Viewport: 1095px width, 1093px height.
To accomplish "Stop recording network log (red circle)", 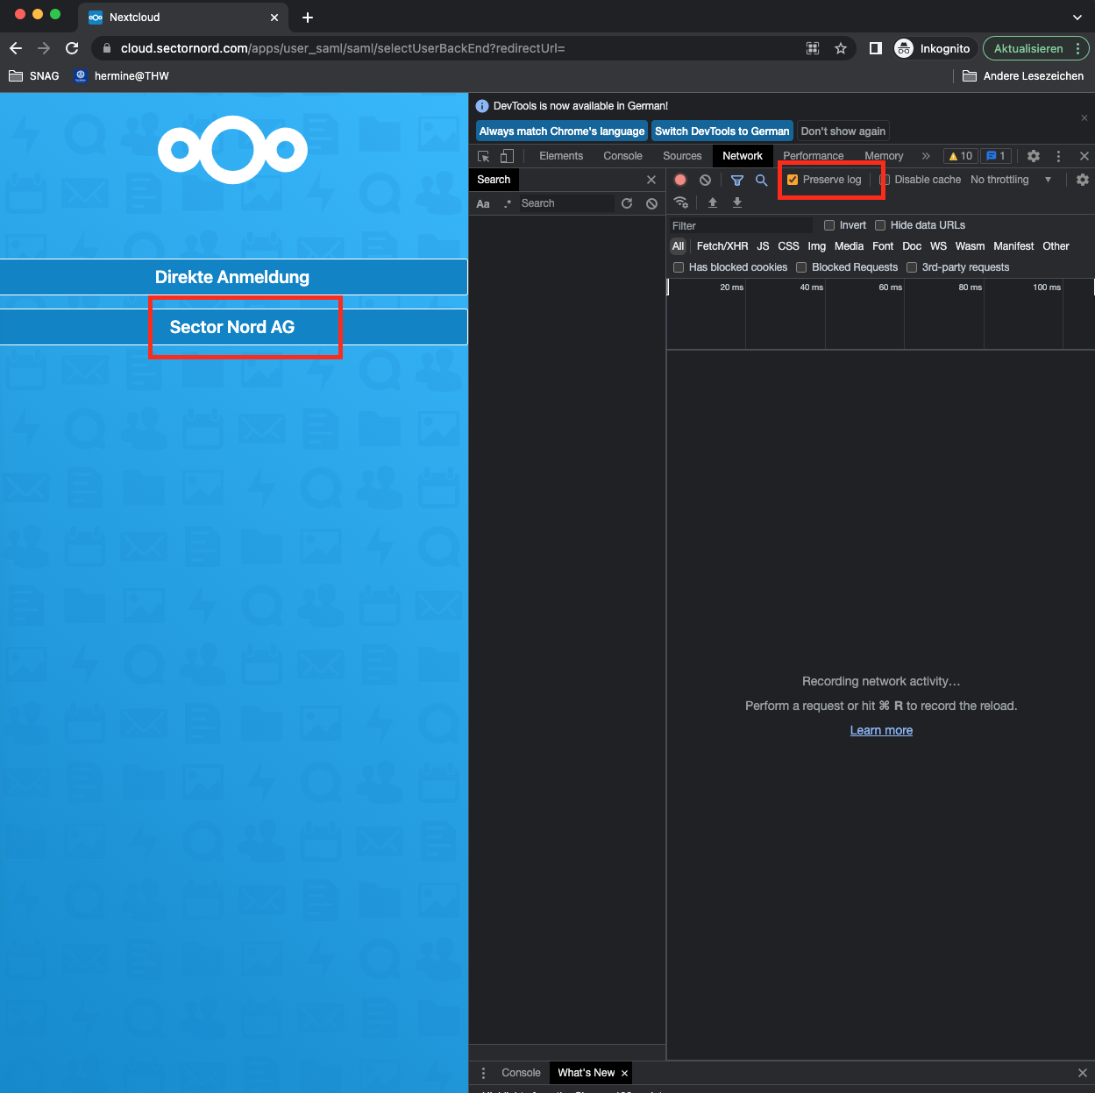I will tap(680, 180).
